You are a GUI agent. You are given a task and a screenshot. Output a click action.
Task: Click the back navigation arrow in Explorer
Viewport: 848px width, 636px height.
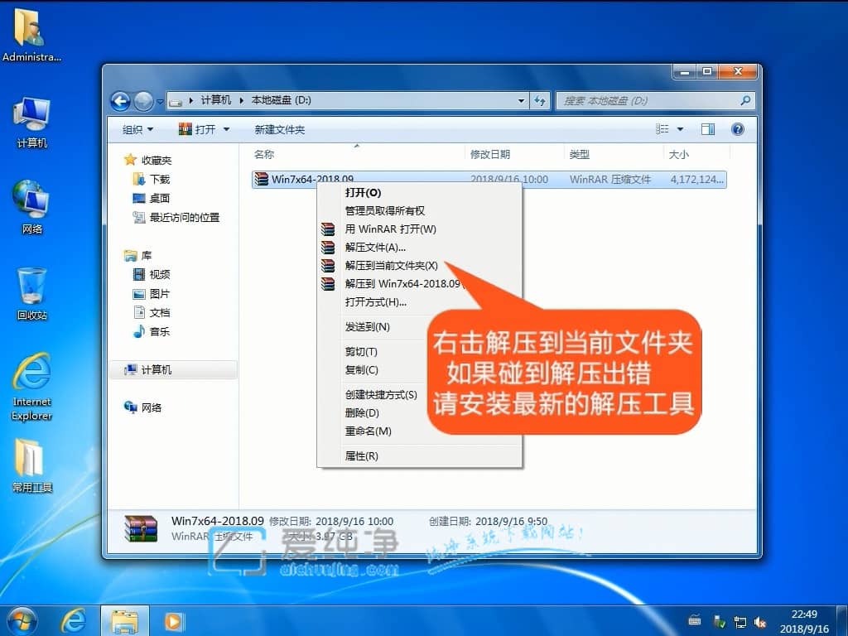(x=119, y=100)
